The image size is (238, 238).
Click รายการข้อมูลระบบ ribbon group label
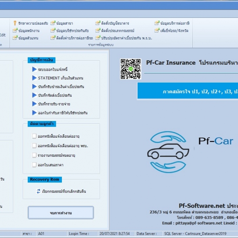(x=101, y=45)
